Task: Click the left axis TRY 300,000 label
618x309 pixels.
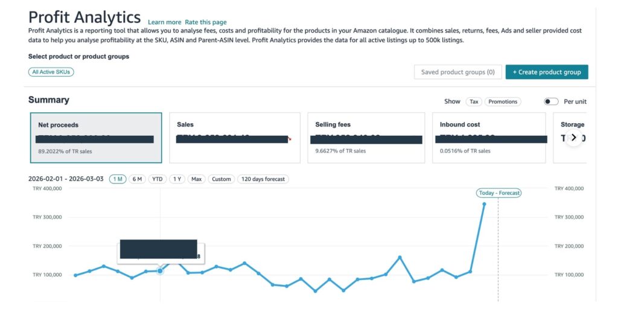Action: [x=47, y=217]
